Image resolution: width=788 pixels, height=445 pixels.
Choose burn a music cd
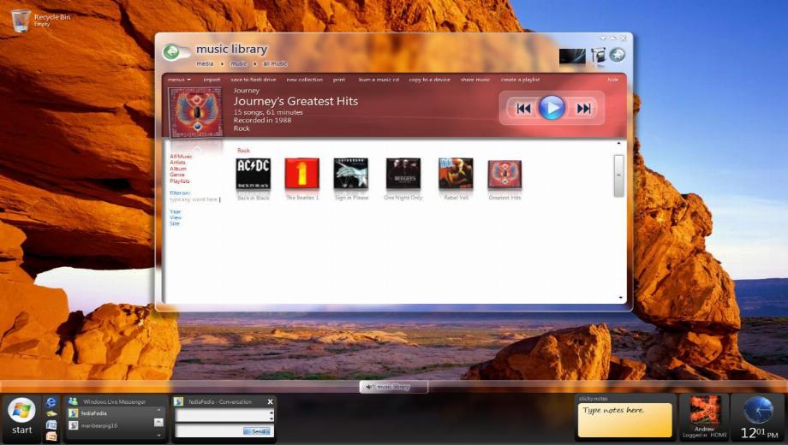click(x=379, y=80)
